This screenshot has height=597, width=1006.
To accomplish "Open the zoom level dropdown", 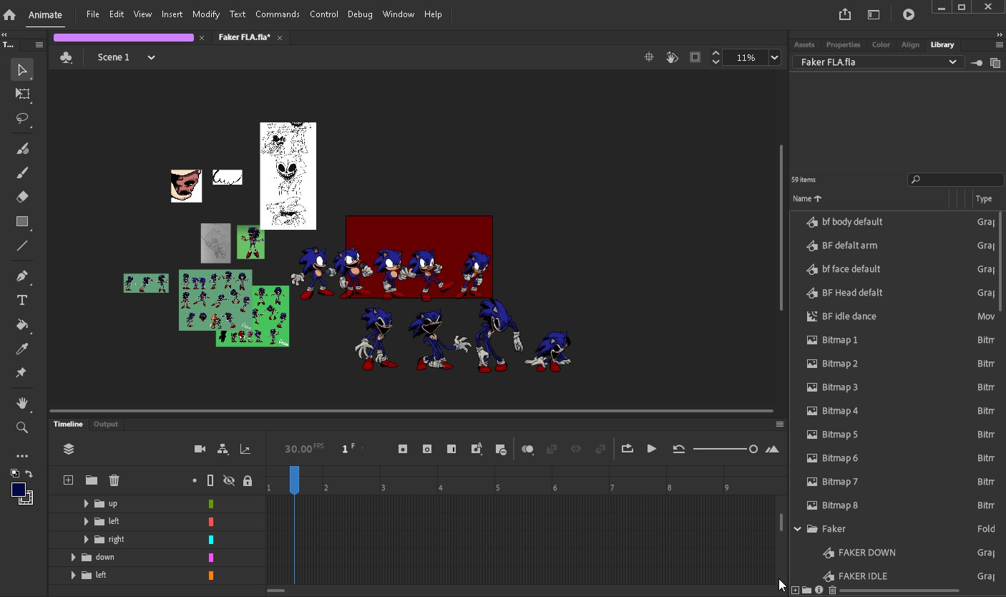I will 774,57.
